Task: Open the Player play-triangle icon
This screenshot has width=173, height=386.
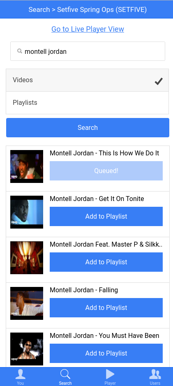Action: (110, 374)
